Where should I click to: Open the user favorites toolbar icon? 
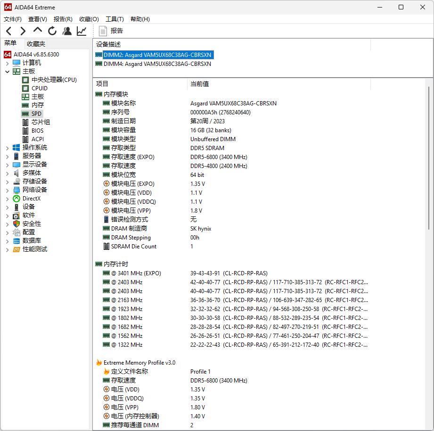(67, 31)
